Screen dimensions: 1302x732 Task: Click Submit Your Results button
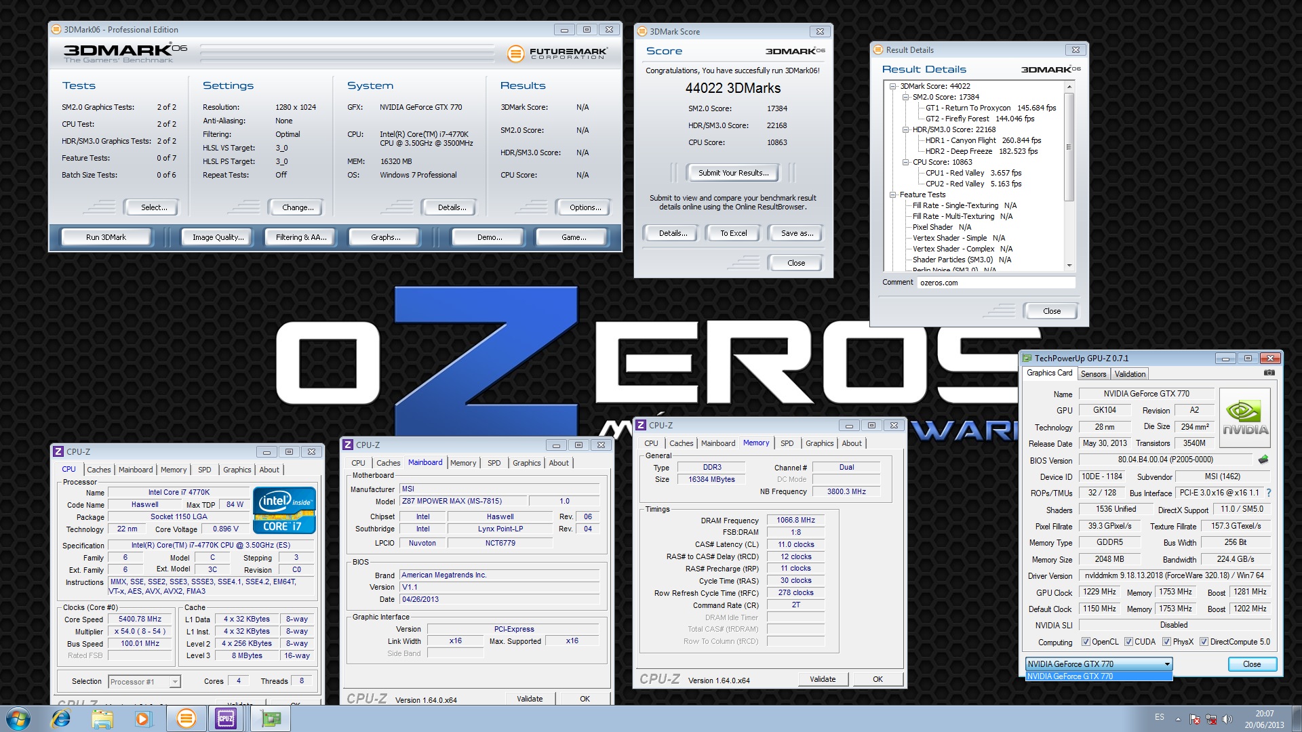[733, 173]
